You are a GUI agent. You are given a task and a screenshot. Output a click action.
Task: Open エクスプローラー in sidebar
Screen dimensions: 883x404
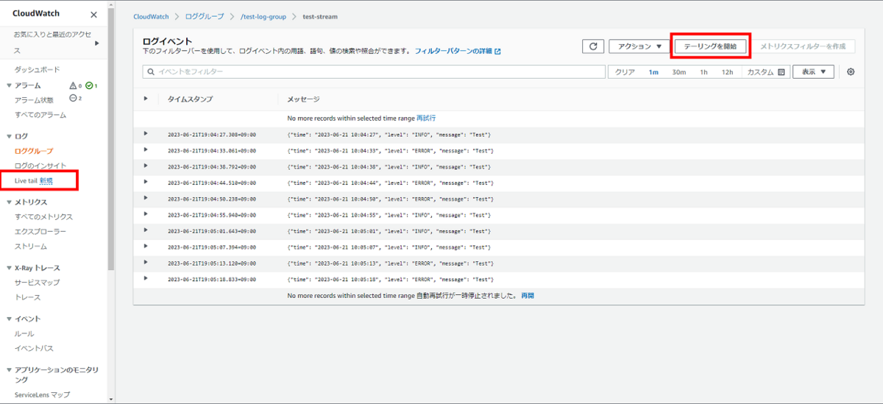40,231
